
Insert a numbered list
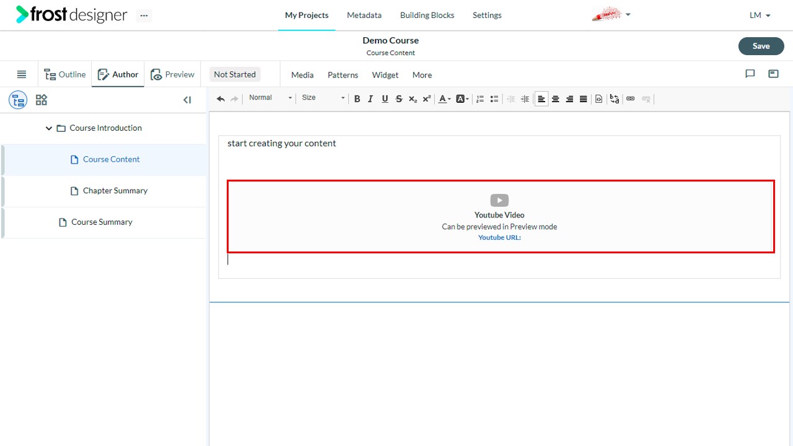(480, 99)
